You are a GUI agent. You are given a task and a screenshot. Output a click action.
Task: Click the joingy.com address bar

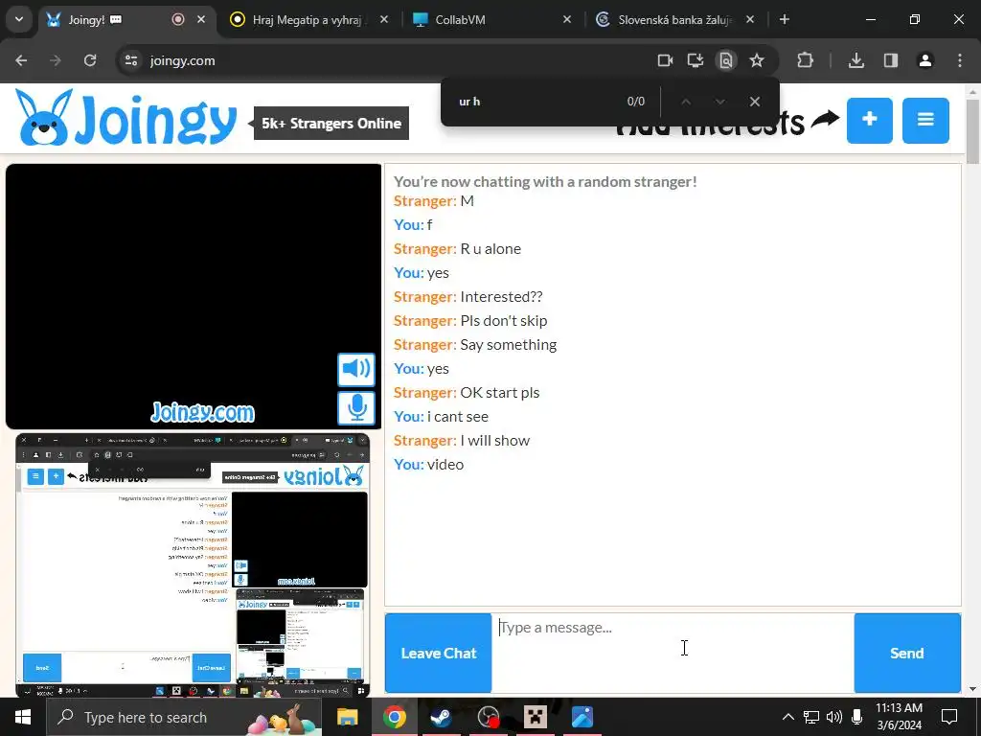pos(394,60)
